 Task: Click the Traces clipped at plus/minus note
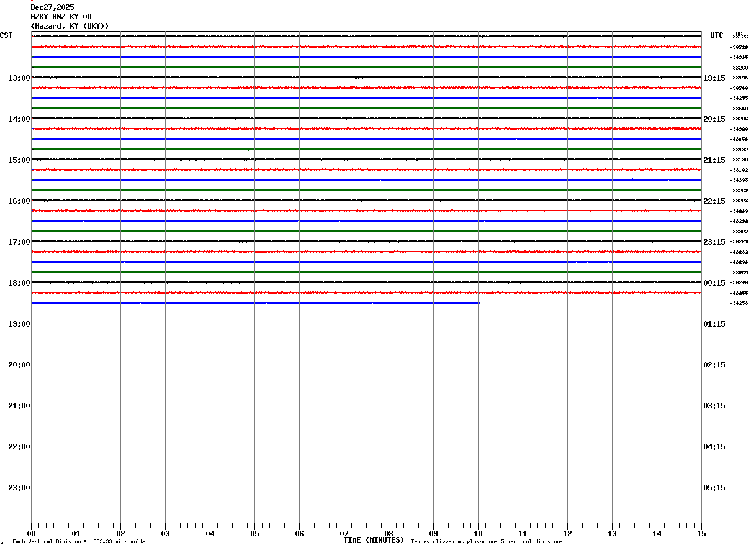coord(487,542)
